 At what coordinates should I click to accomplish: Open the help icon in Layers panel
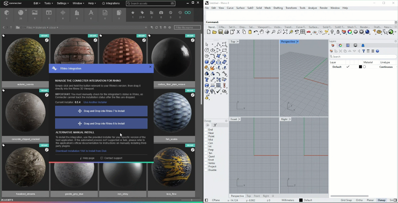pyautogui.click(x=378, y=51)
